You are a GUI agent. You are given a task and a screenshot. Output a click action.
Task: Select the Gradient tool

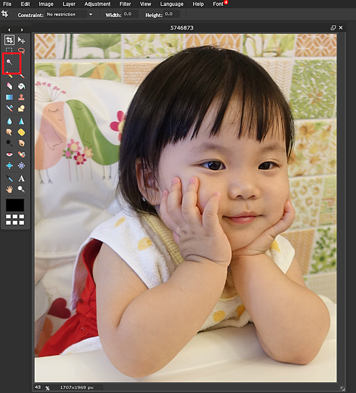pyautogui.click(x=10, y=97)
